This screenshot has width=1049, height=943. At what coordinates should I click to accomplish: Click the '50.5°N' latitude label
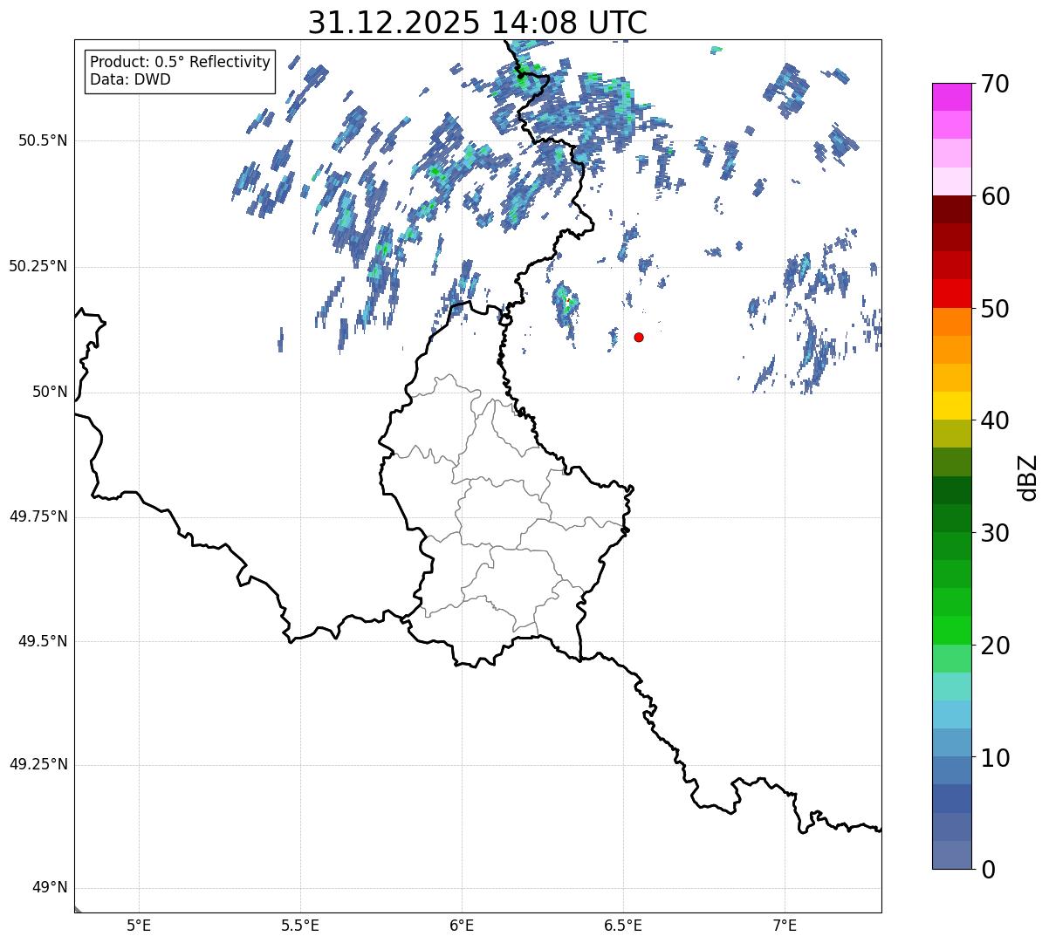click(42, 140)
